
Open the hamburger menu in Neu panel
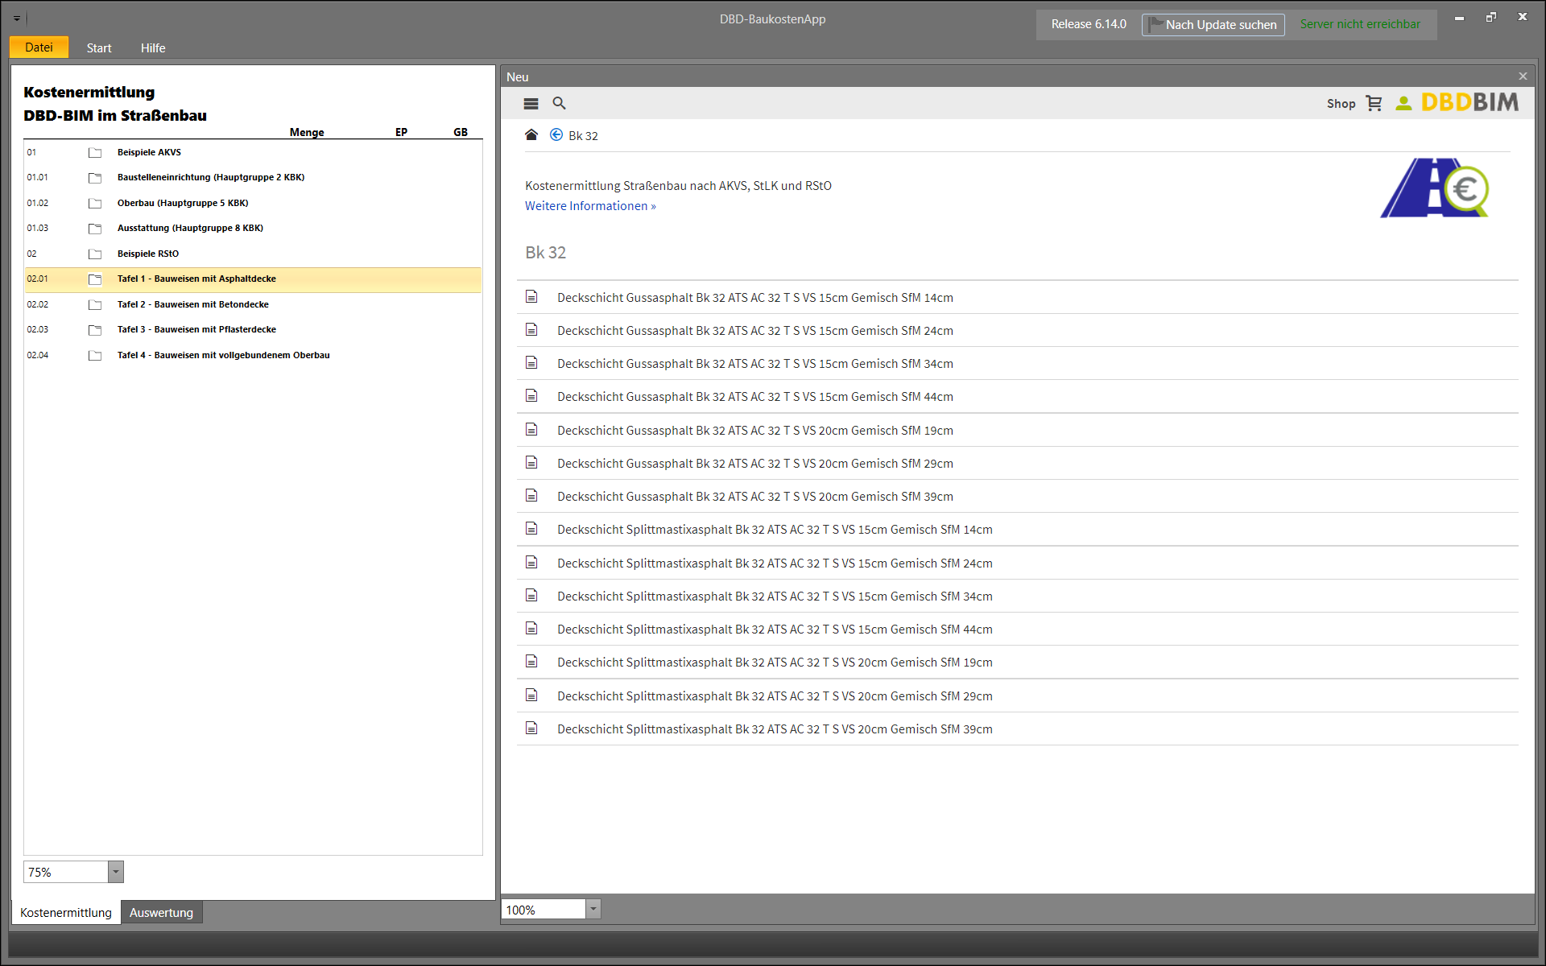[x=531, y=103]
